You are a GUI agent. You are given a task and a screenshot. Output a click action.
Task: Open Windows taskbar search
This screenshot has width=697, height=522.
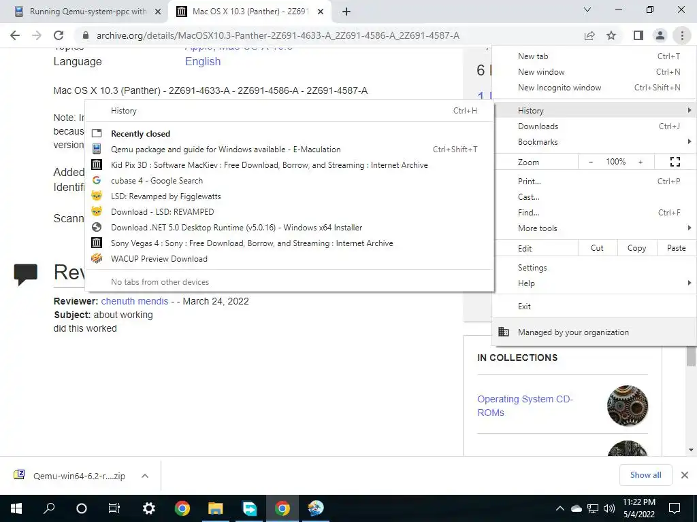(x=49, y=508)
